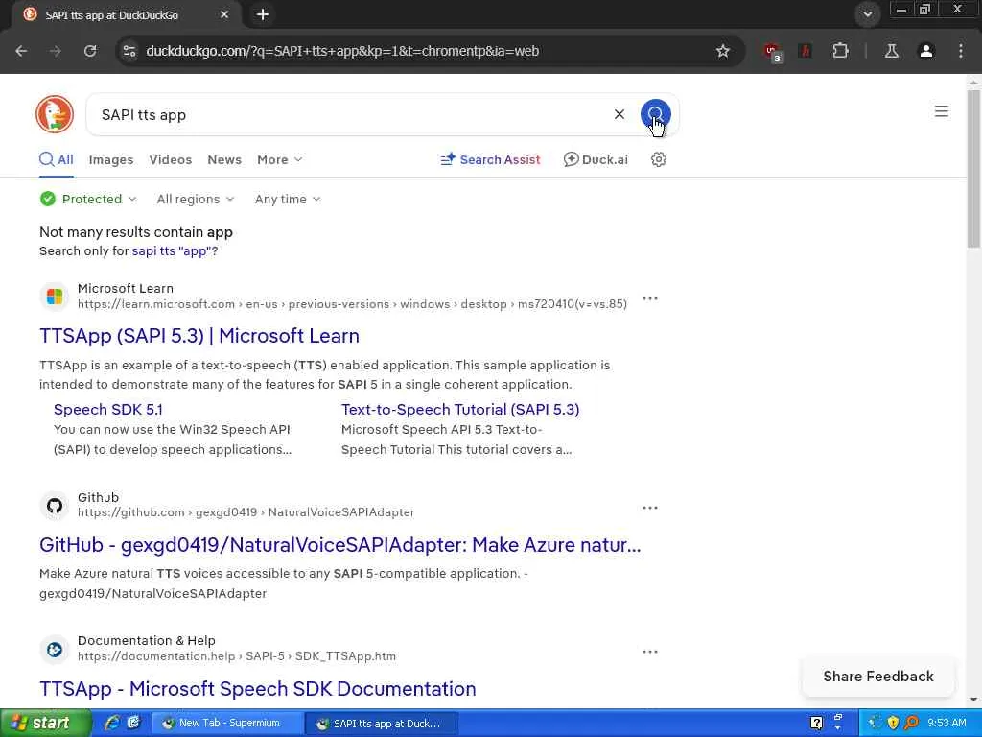Reload the current page
This screenshot has width=982, height=737.
coord(90,51)
